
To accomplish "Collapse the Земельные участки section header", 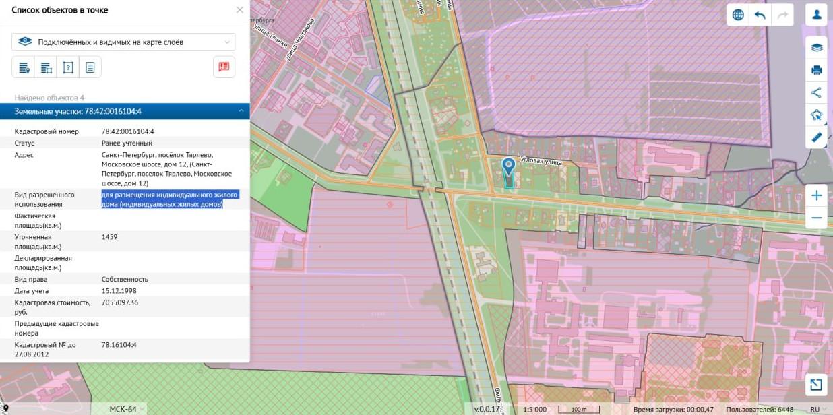I will point(241,111).
